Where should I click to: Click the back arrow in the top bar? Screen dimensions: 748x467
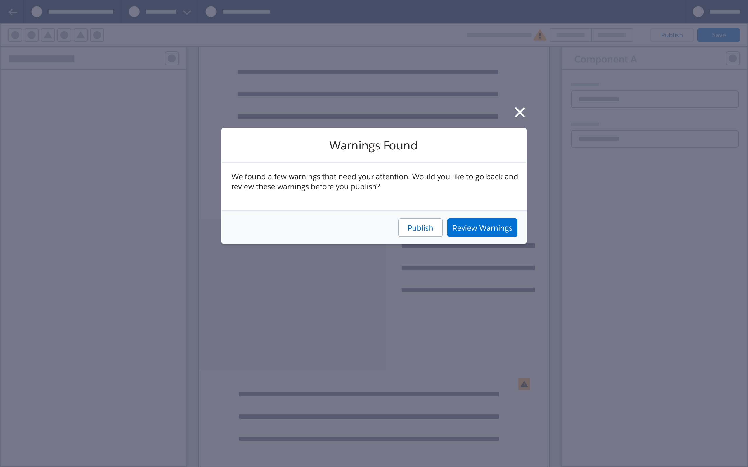[x=13, y=12]
